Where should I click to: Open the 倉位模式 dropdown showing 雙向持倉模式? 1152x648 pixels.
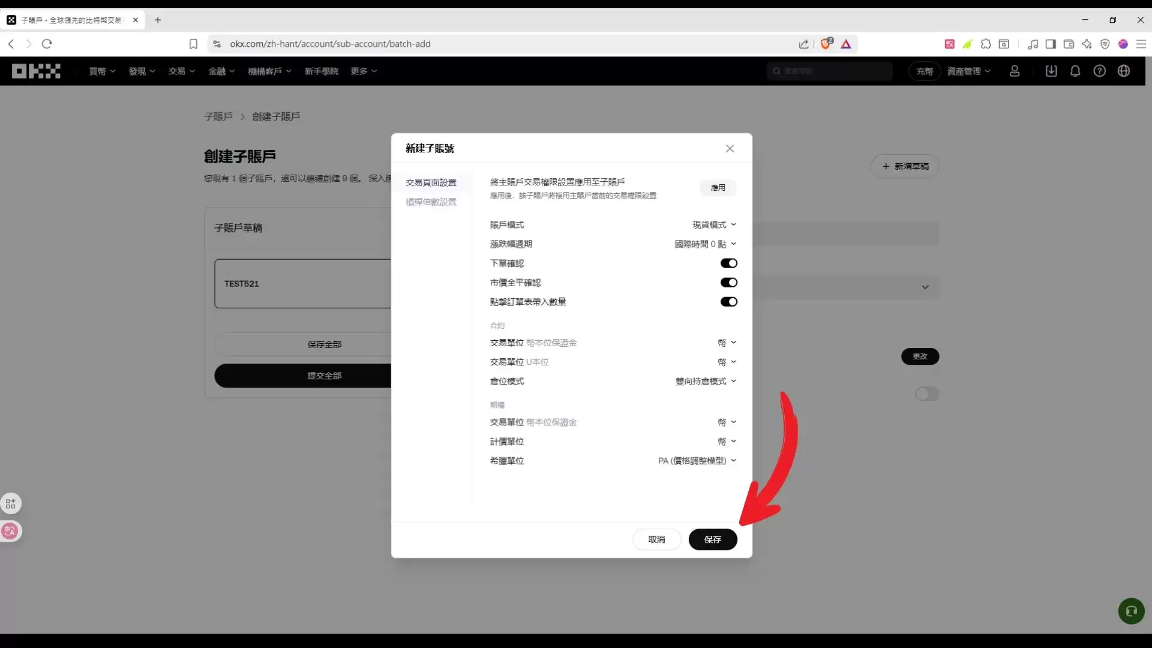click(x=706, y=381)
